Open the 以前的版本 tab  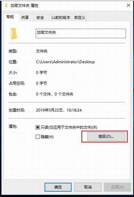61,18
